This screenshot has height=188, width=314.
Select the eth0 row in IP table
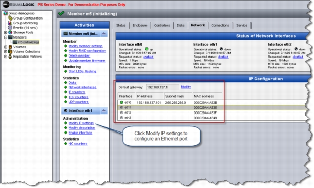[x=212, y=102]
